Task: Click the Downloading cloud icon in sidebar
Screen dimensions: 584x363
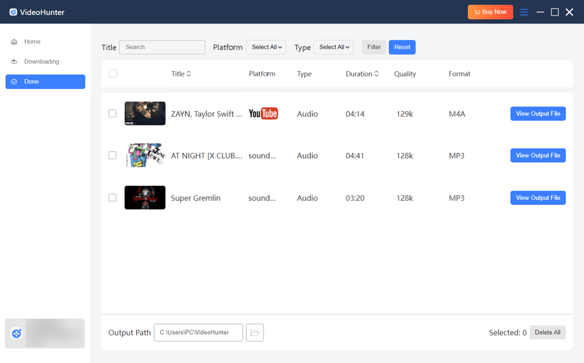Action: [x=14, y=62]
